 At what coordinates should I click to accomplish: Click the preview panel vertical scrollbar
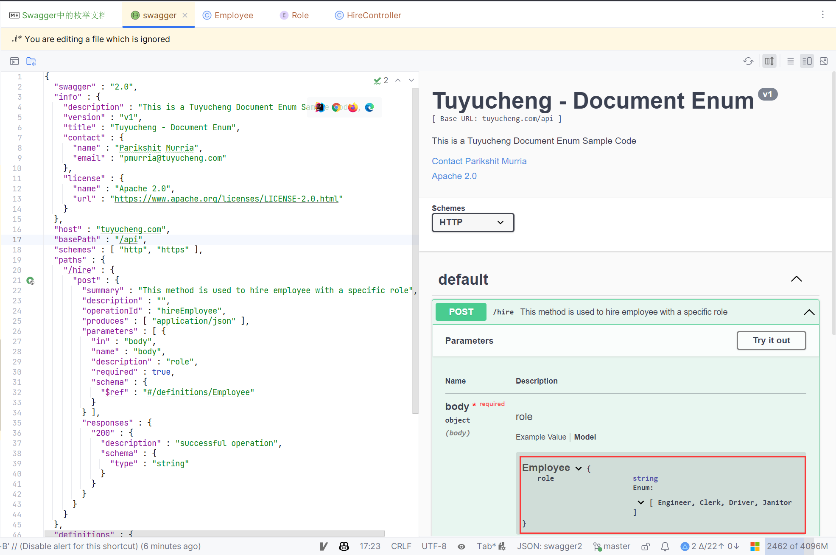pos(834,204)
